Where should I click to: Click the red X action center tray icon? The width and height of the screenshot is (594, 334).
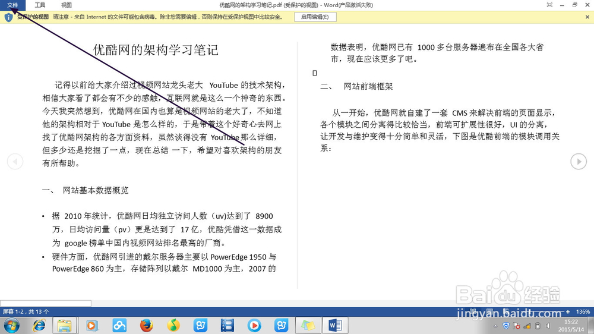[x=516, y=326]
